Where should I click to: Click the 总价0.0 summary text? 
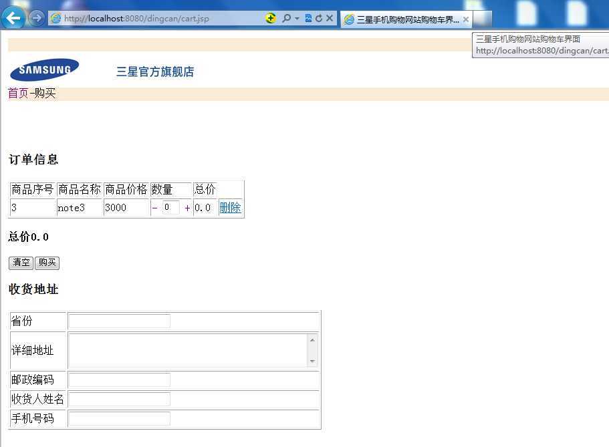(x=28, y=237)
